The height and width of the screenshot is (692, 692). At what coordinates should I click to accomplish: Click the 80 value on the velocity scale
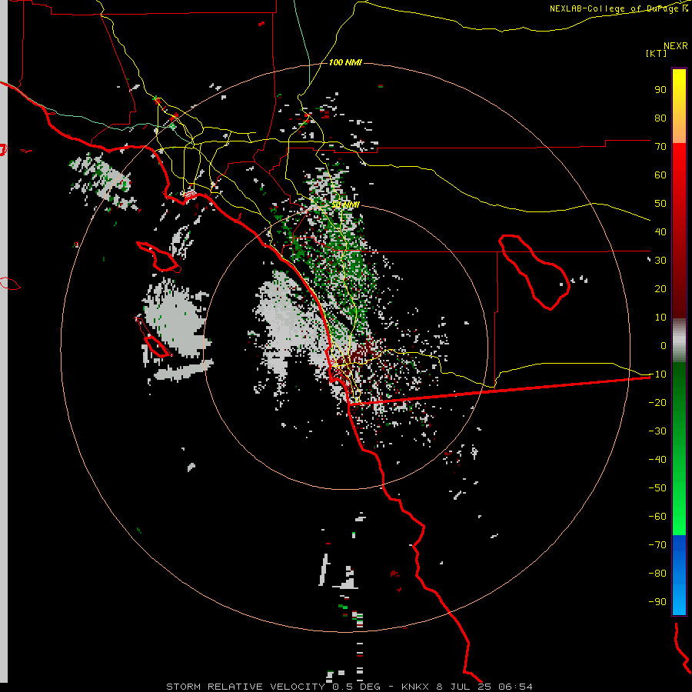pyautogui.click(x=660, y=118)
